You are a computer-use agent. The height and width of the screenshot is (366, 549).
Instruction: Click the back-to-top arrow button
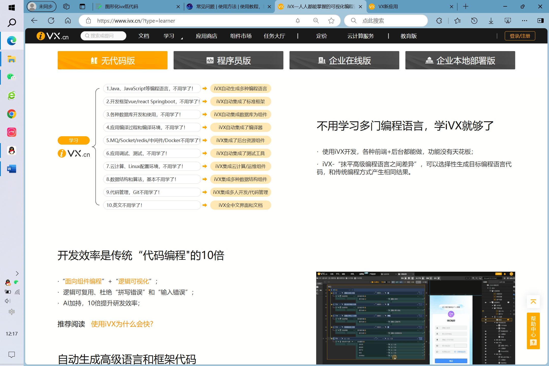point(533,302)
